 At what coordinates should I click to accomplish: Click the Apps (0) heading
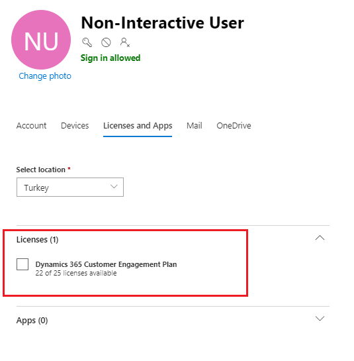pos(32,321)
